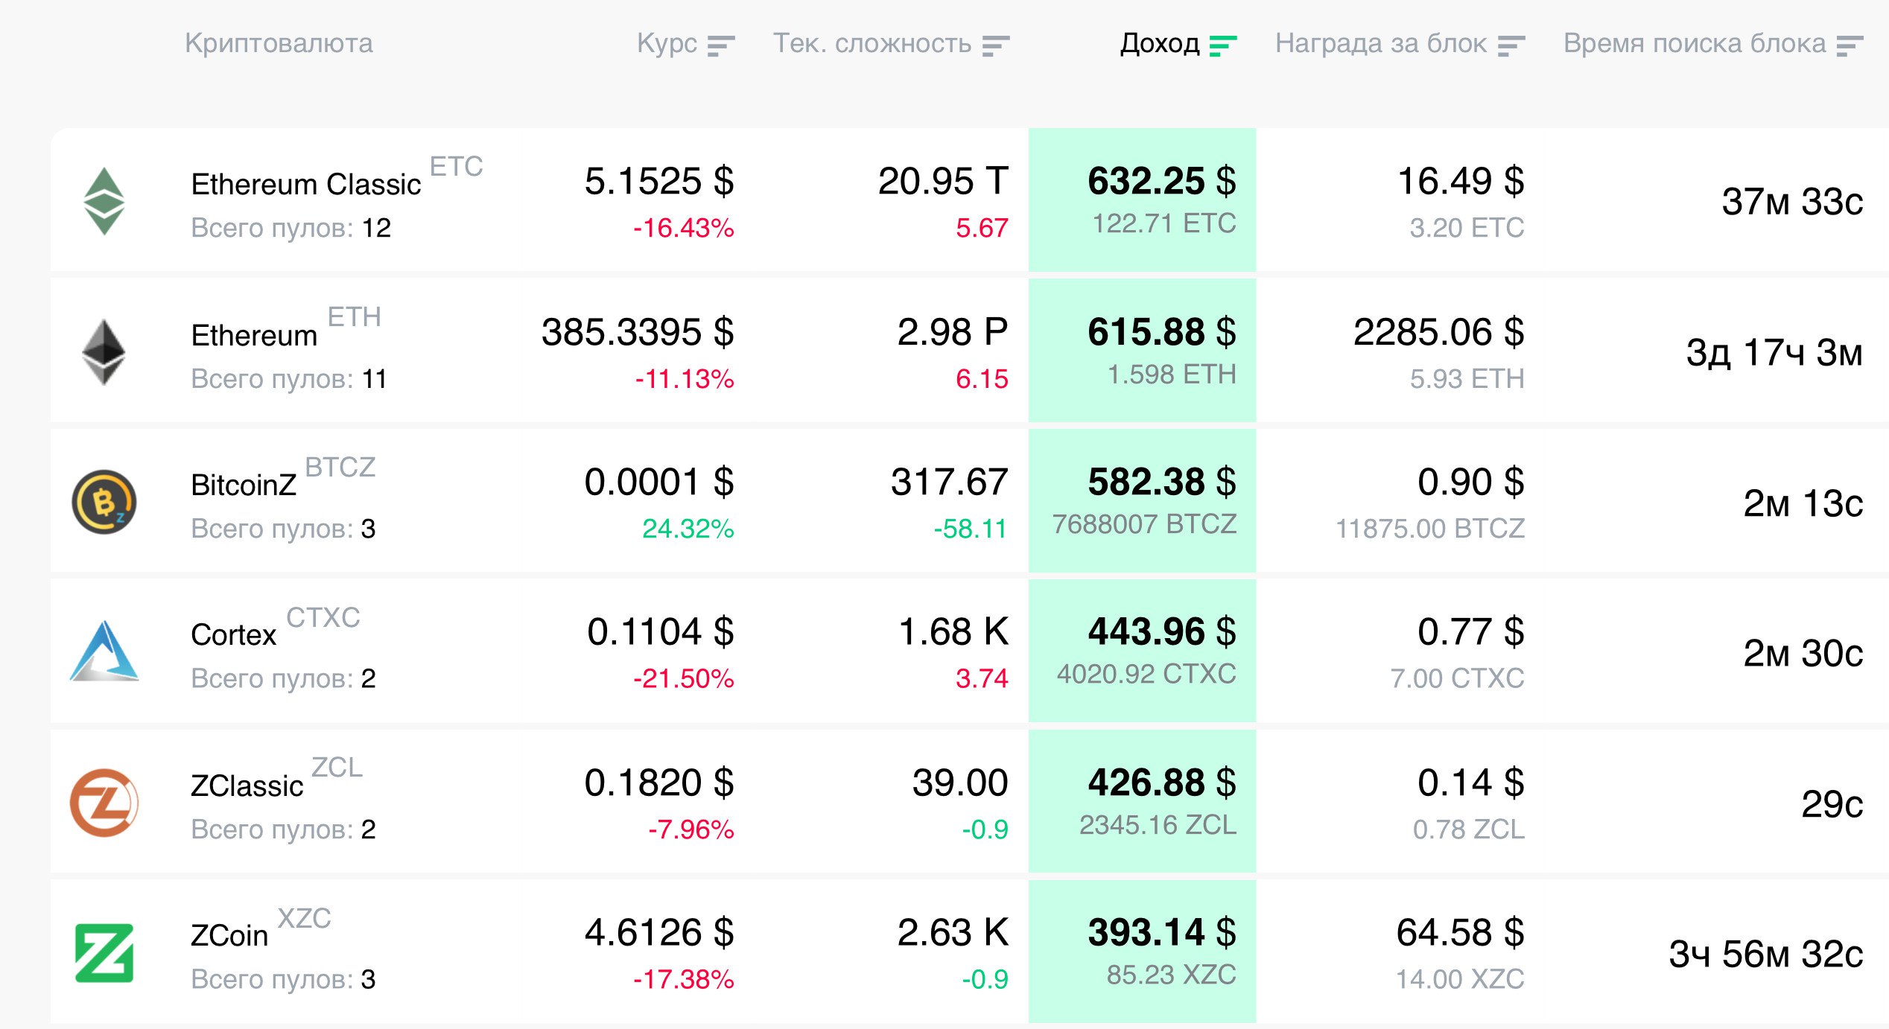Click the 3ч 56м 32с block time
This screenshot has width=1889, height=1029.
pos(1766,954)
